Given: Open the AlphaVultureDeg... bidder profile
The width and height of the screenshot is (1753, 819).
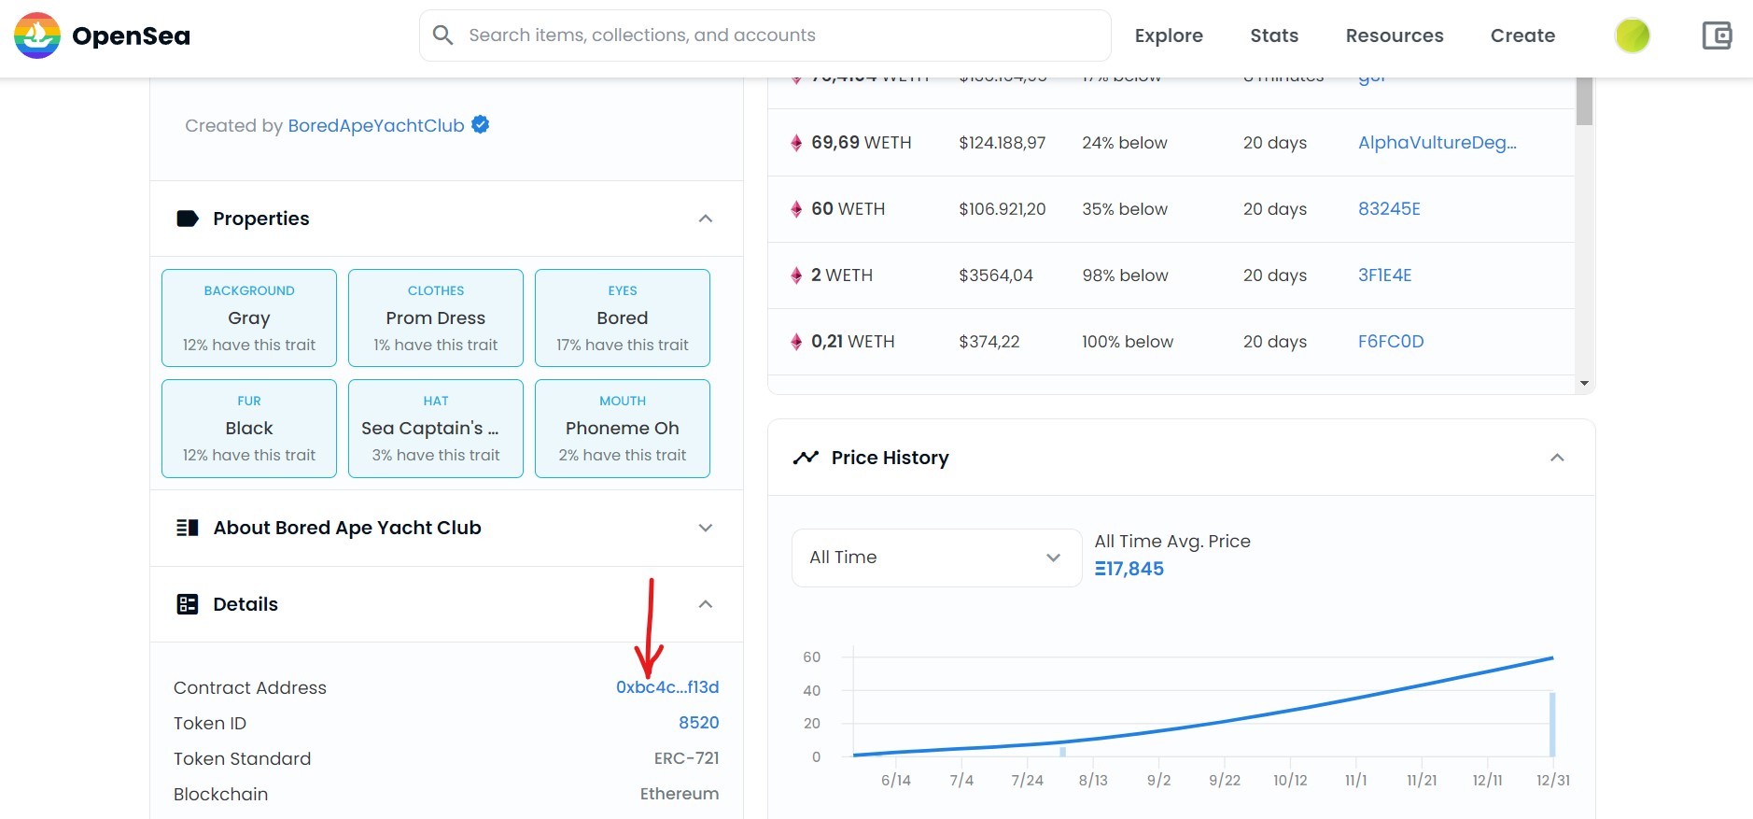Looking at the screenshot, I should click(x=1437, y=143).
